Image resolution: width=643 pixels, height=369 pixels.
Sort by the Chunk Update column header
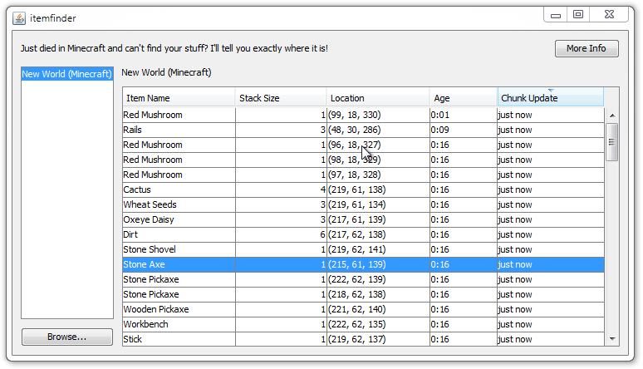click(550, 98)
